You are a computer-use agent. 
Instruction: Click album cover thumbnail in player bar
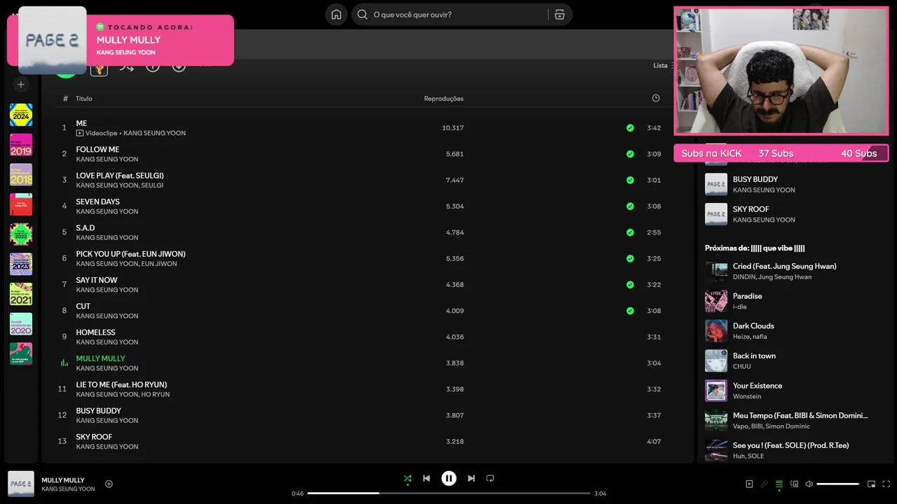point(21,484)
